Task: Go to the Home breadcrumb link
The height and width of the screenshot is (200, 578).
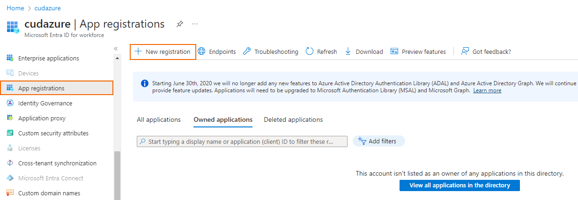Action: (x=15, y=8)
